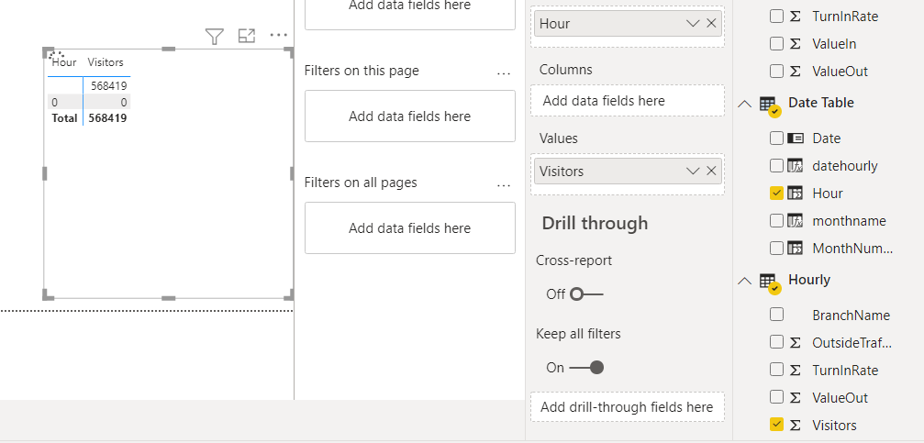The width and height of the screenshot is (924, 443).
Task: Click the monthname calculated column icon
Action: (795, 221)
